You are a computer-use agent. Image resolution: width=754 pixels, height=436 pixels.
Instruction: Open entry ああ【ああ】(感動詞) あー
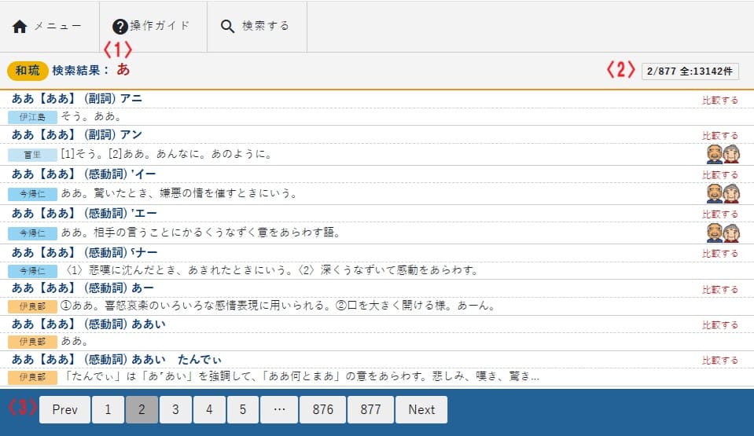click(x=83, y=288)
